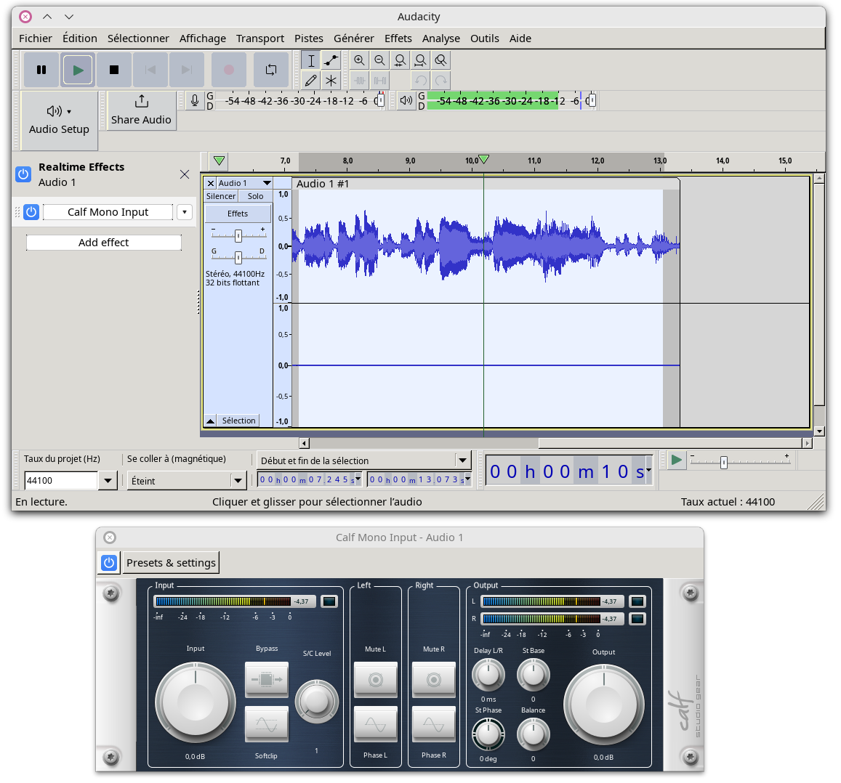This screenshot has height=783, width=841.
Task: Click the Zoom Toggle icon
Action: coord(441,60)
